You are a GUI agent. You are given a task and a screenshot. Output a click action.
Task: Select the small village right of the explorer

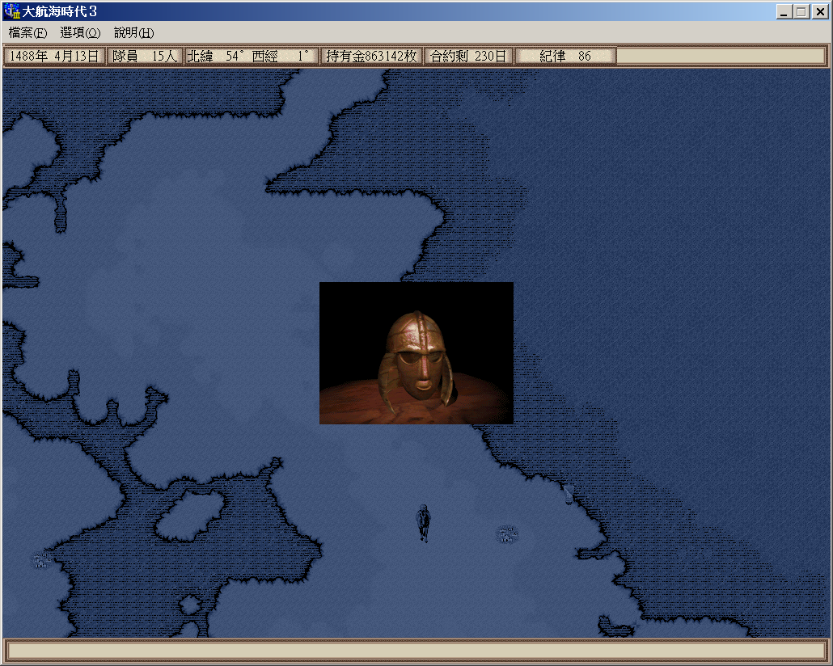[507, 533]
